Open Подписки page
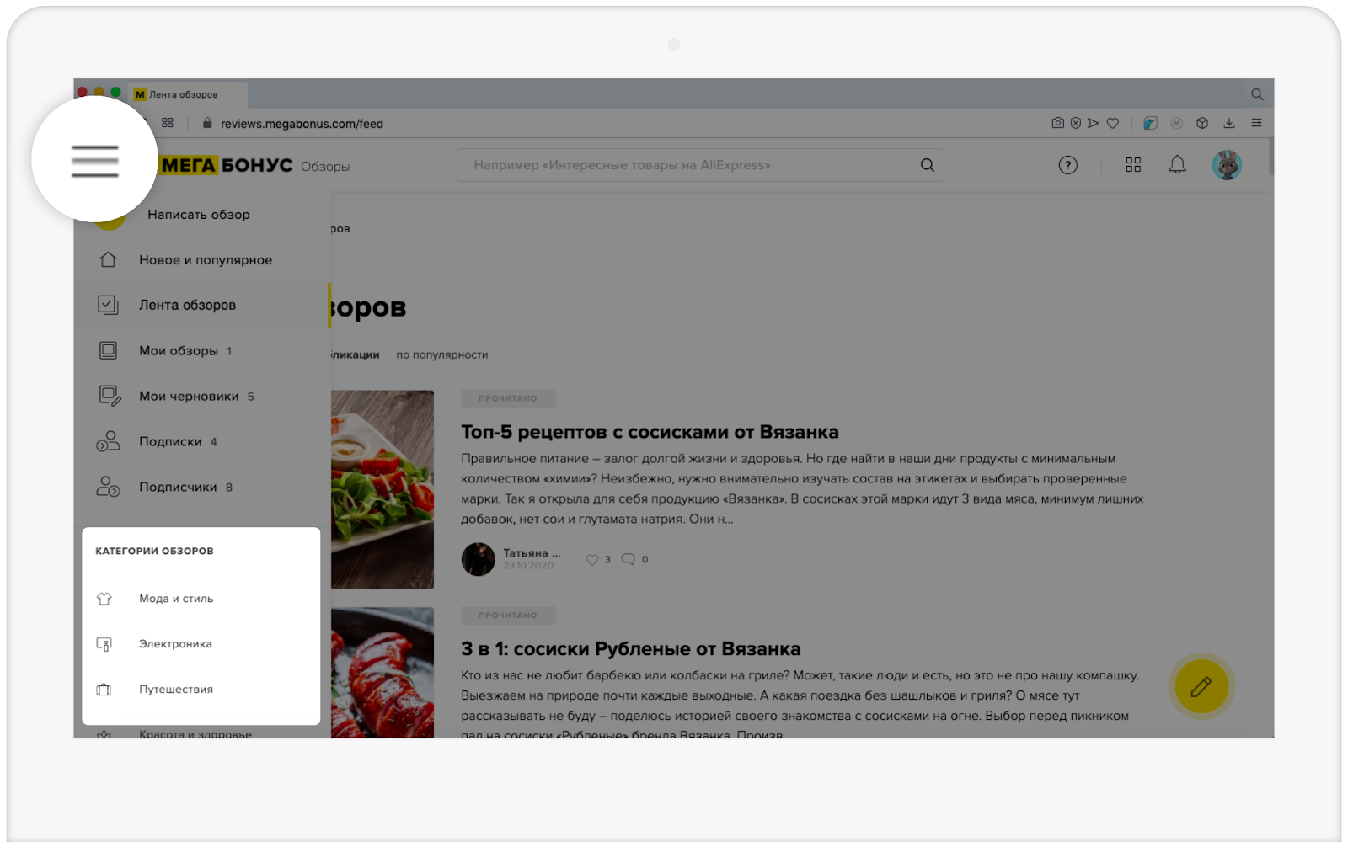The image size is (1348, 842). pos(170,441)
